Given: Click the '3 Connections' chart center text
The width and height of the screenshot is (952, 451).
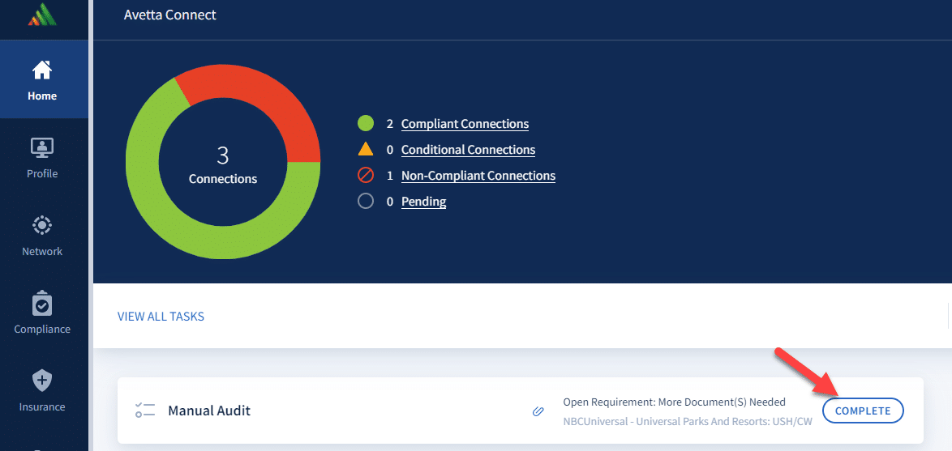Looking at the screenshot, I should click(x=223, y=165).
